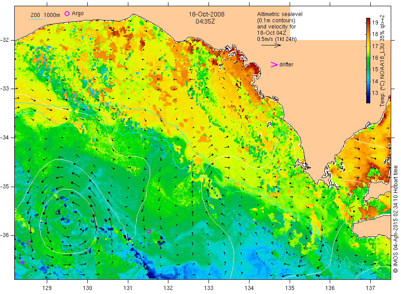Click the temperature color bar
The image size is (401, 294).
(368, 60)
